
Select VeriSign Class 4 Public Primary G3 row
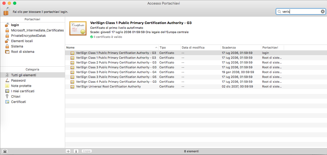[x=196, y=82]
